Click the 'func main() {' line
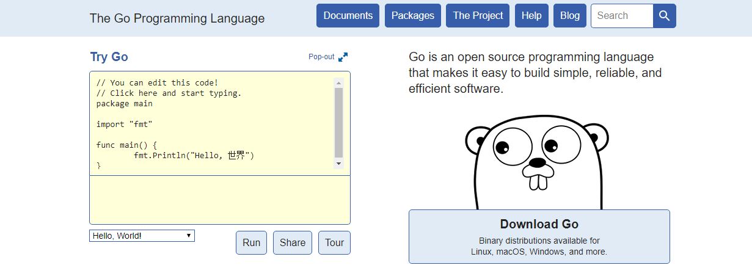Screen dimensions: 752x276 point(127,145)
